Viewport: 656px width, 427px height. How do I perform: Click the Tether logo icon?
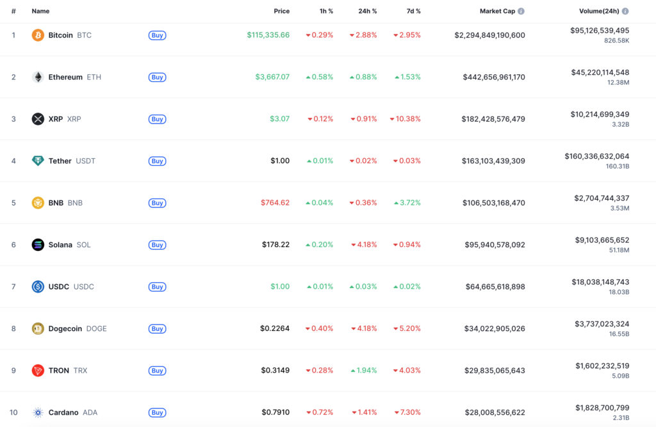pyautogui.click(x=38, y=161)
